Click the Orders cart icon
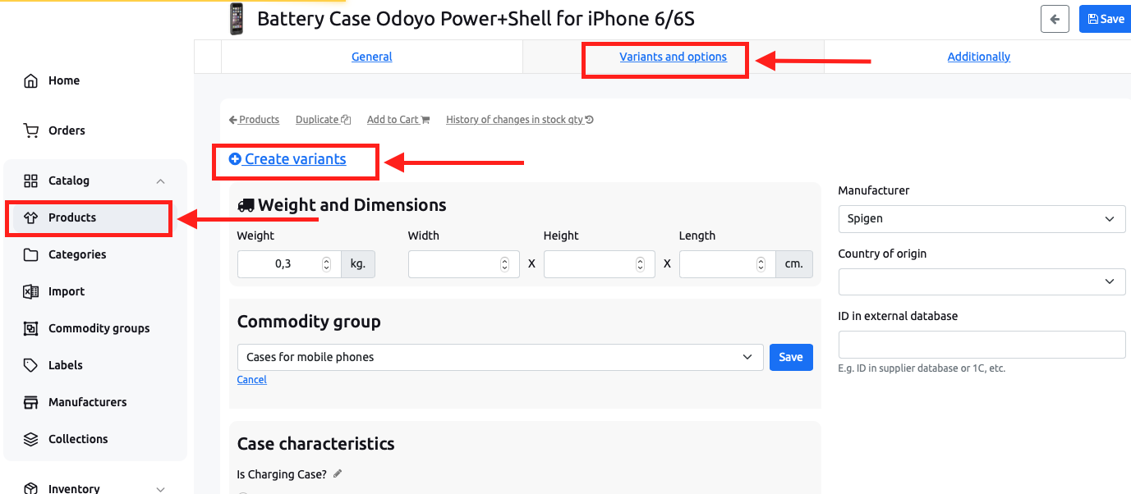The height and width of the screenshot is (494, 1131). click(x=31, y=130)
